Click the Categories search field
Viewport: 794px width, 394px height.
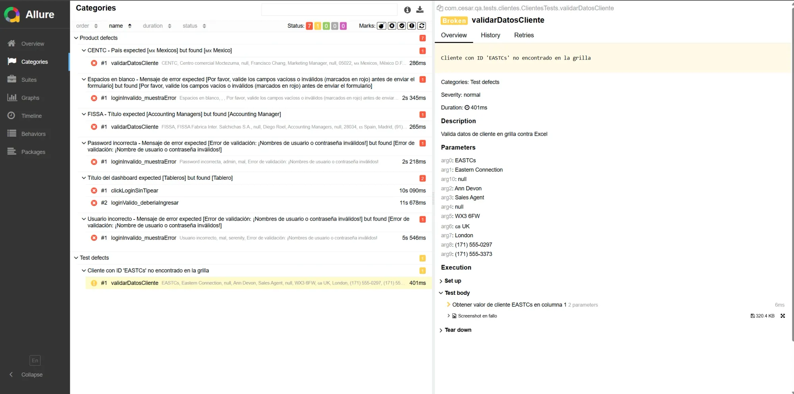tap(330, 9)
